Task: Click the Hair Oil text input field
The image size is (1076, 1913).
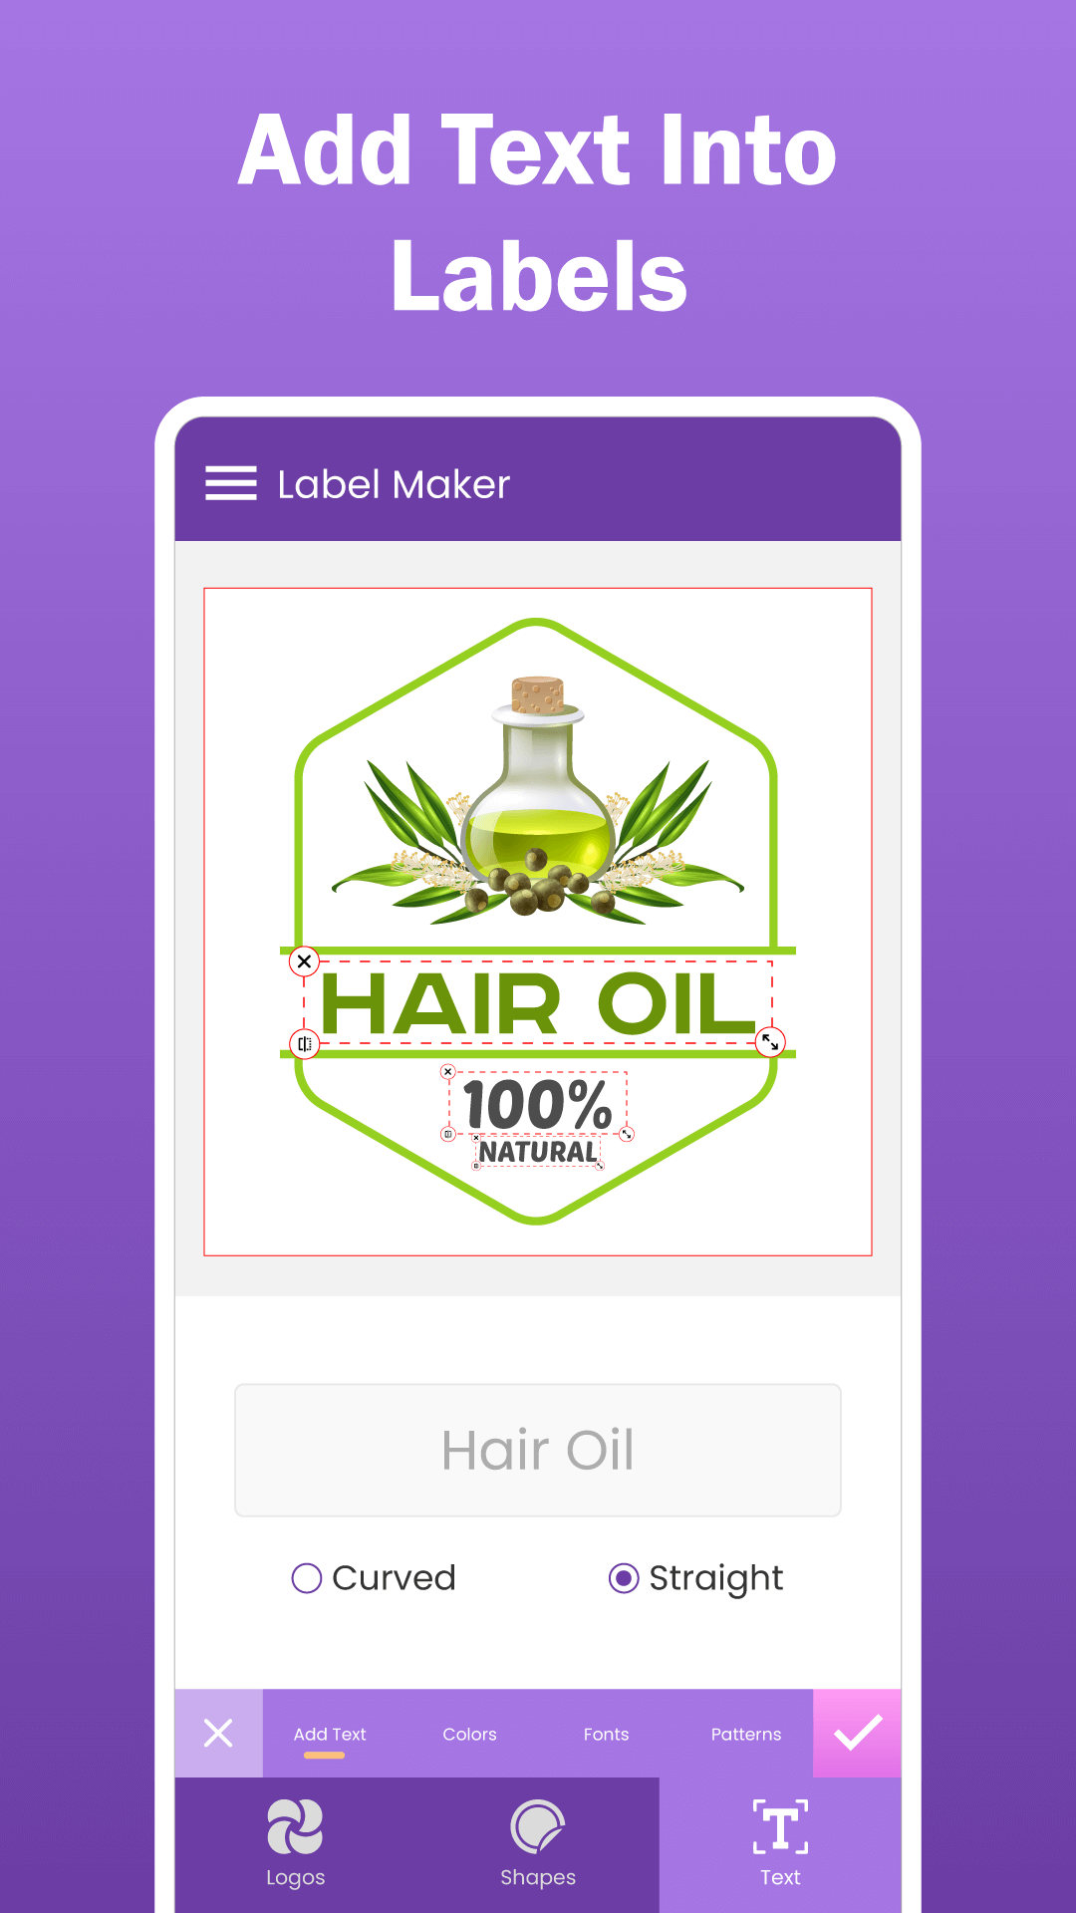Action: (x=538, y=1450)
